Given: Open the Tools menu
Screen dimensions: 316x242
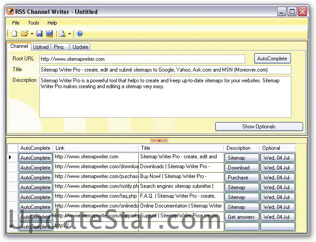Looking at the screenshot, I should click(34, 23).
